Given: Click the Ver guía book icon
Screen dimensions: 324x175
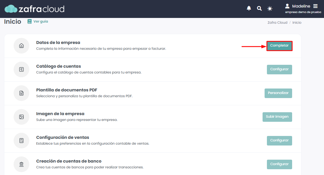Looking at the screenshot, I should pyautogui.click(x=30, y=21).
